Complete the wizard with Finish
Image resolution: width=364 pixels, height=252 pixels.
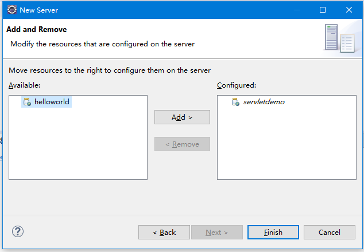click(273, 233)
